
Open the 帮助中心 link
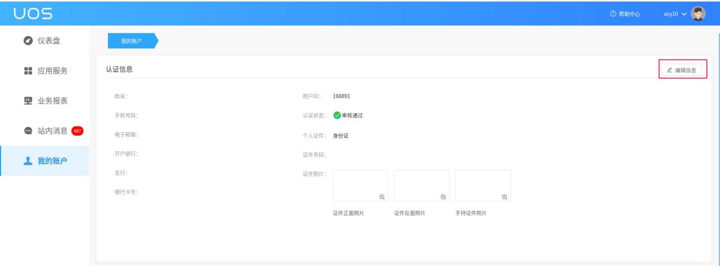tap(629, 14)
